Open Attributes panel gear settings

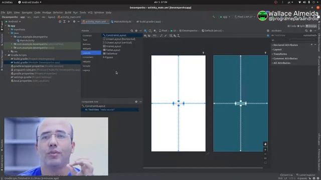311,30
